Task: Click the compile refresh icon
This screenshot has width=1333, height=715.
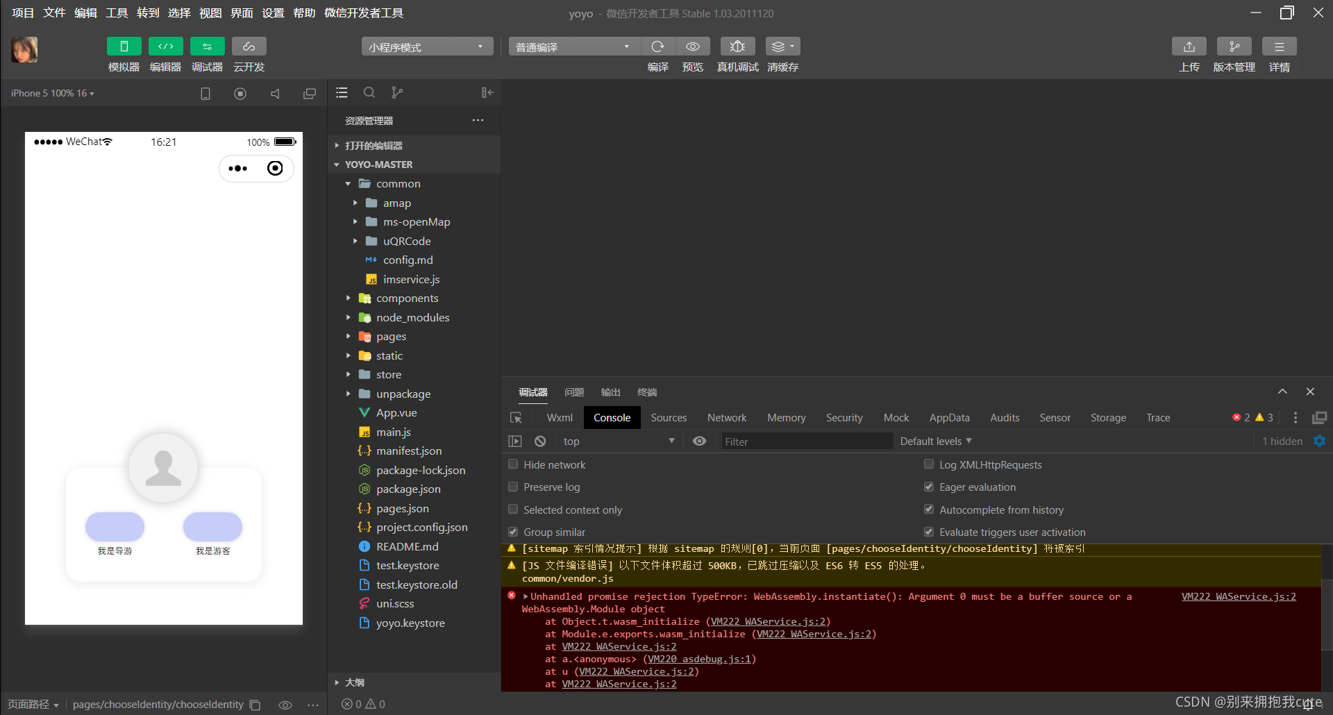Action: click(657, 47)
